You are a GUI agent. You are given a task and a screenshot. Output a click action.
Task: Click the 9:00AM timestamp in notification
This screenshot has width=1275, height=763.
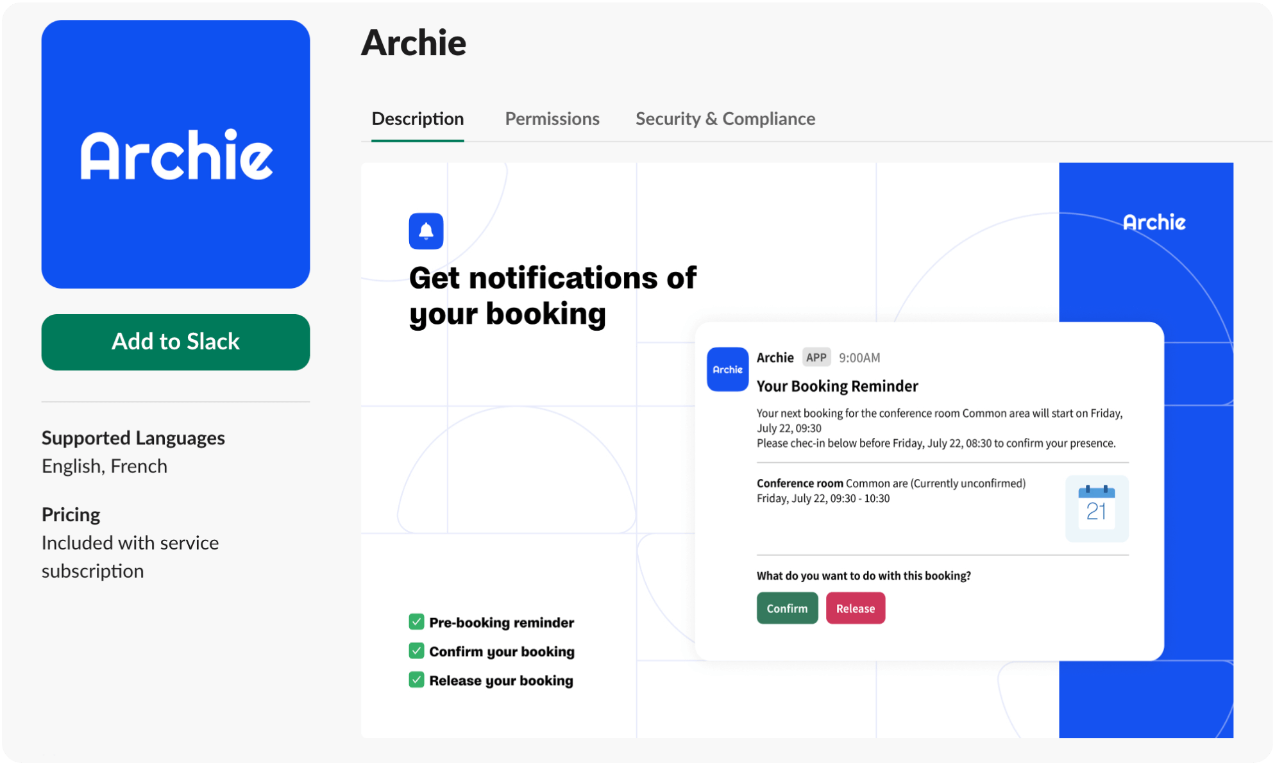pyautogui.click(x=859, y=357)
